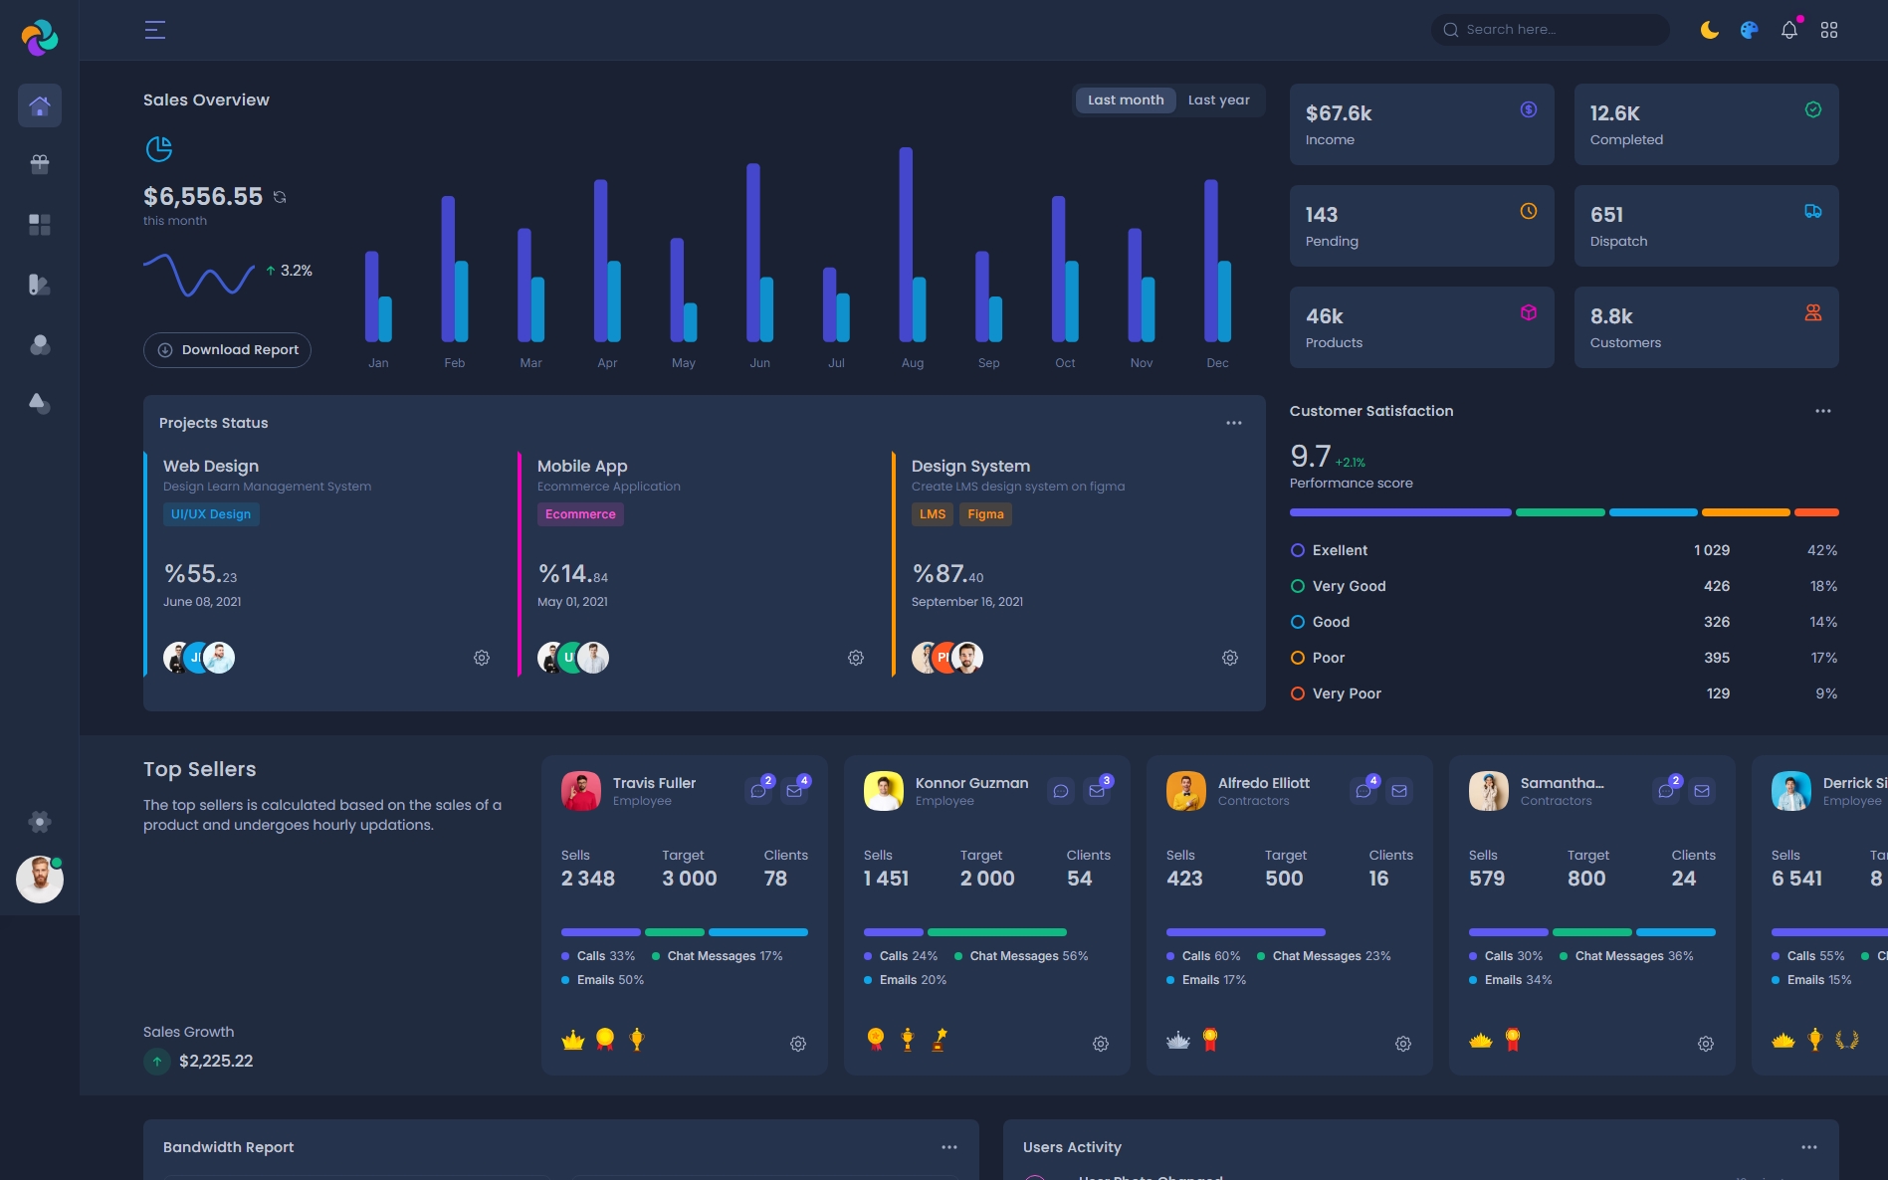Open Users Activity more options
The width and height of the screenshot is (1888, 1180).
[x=1809, y=1147]
